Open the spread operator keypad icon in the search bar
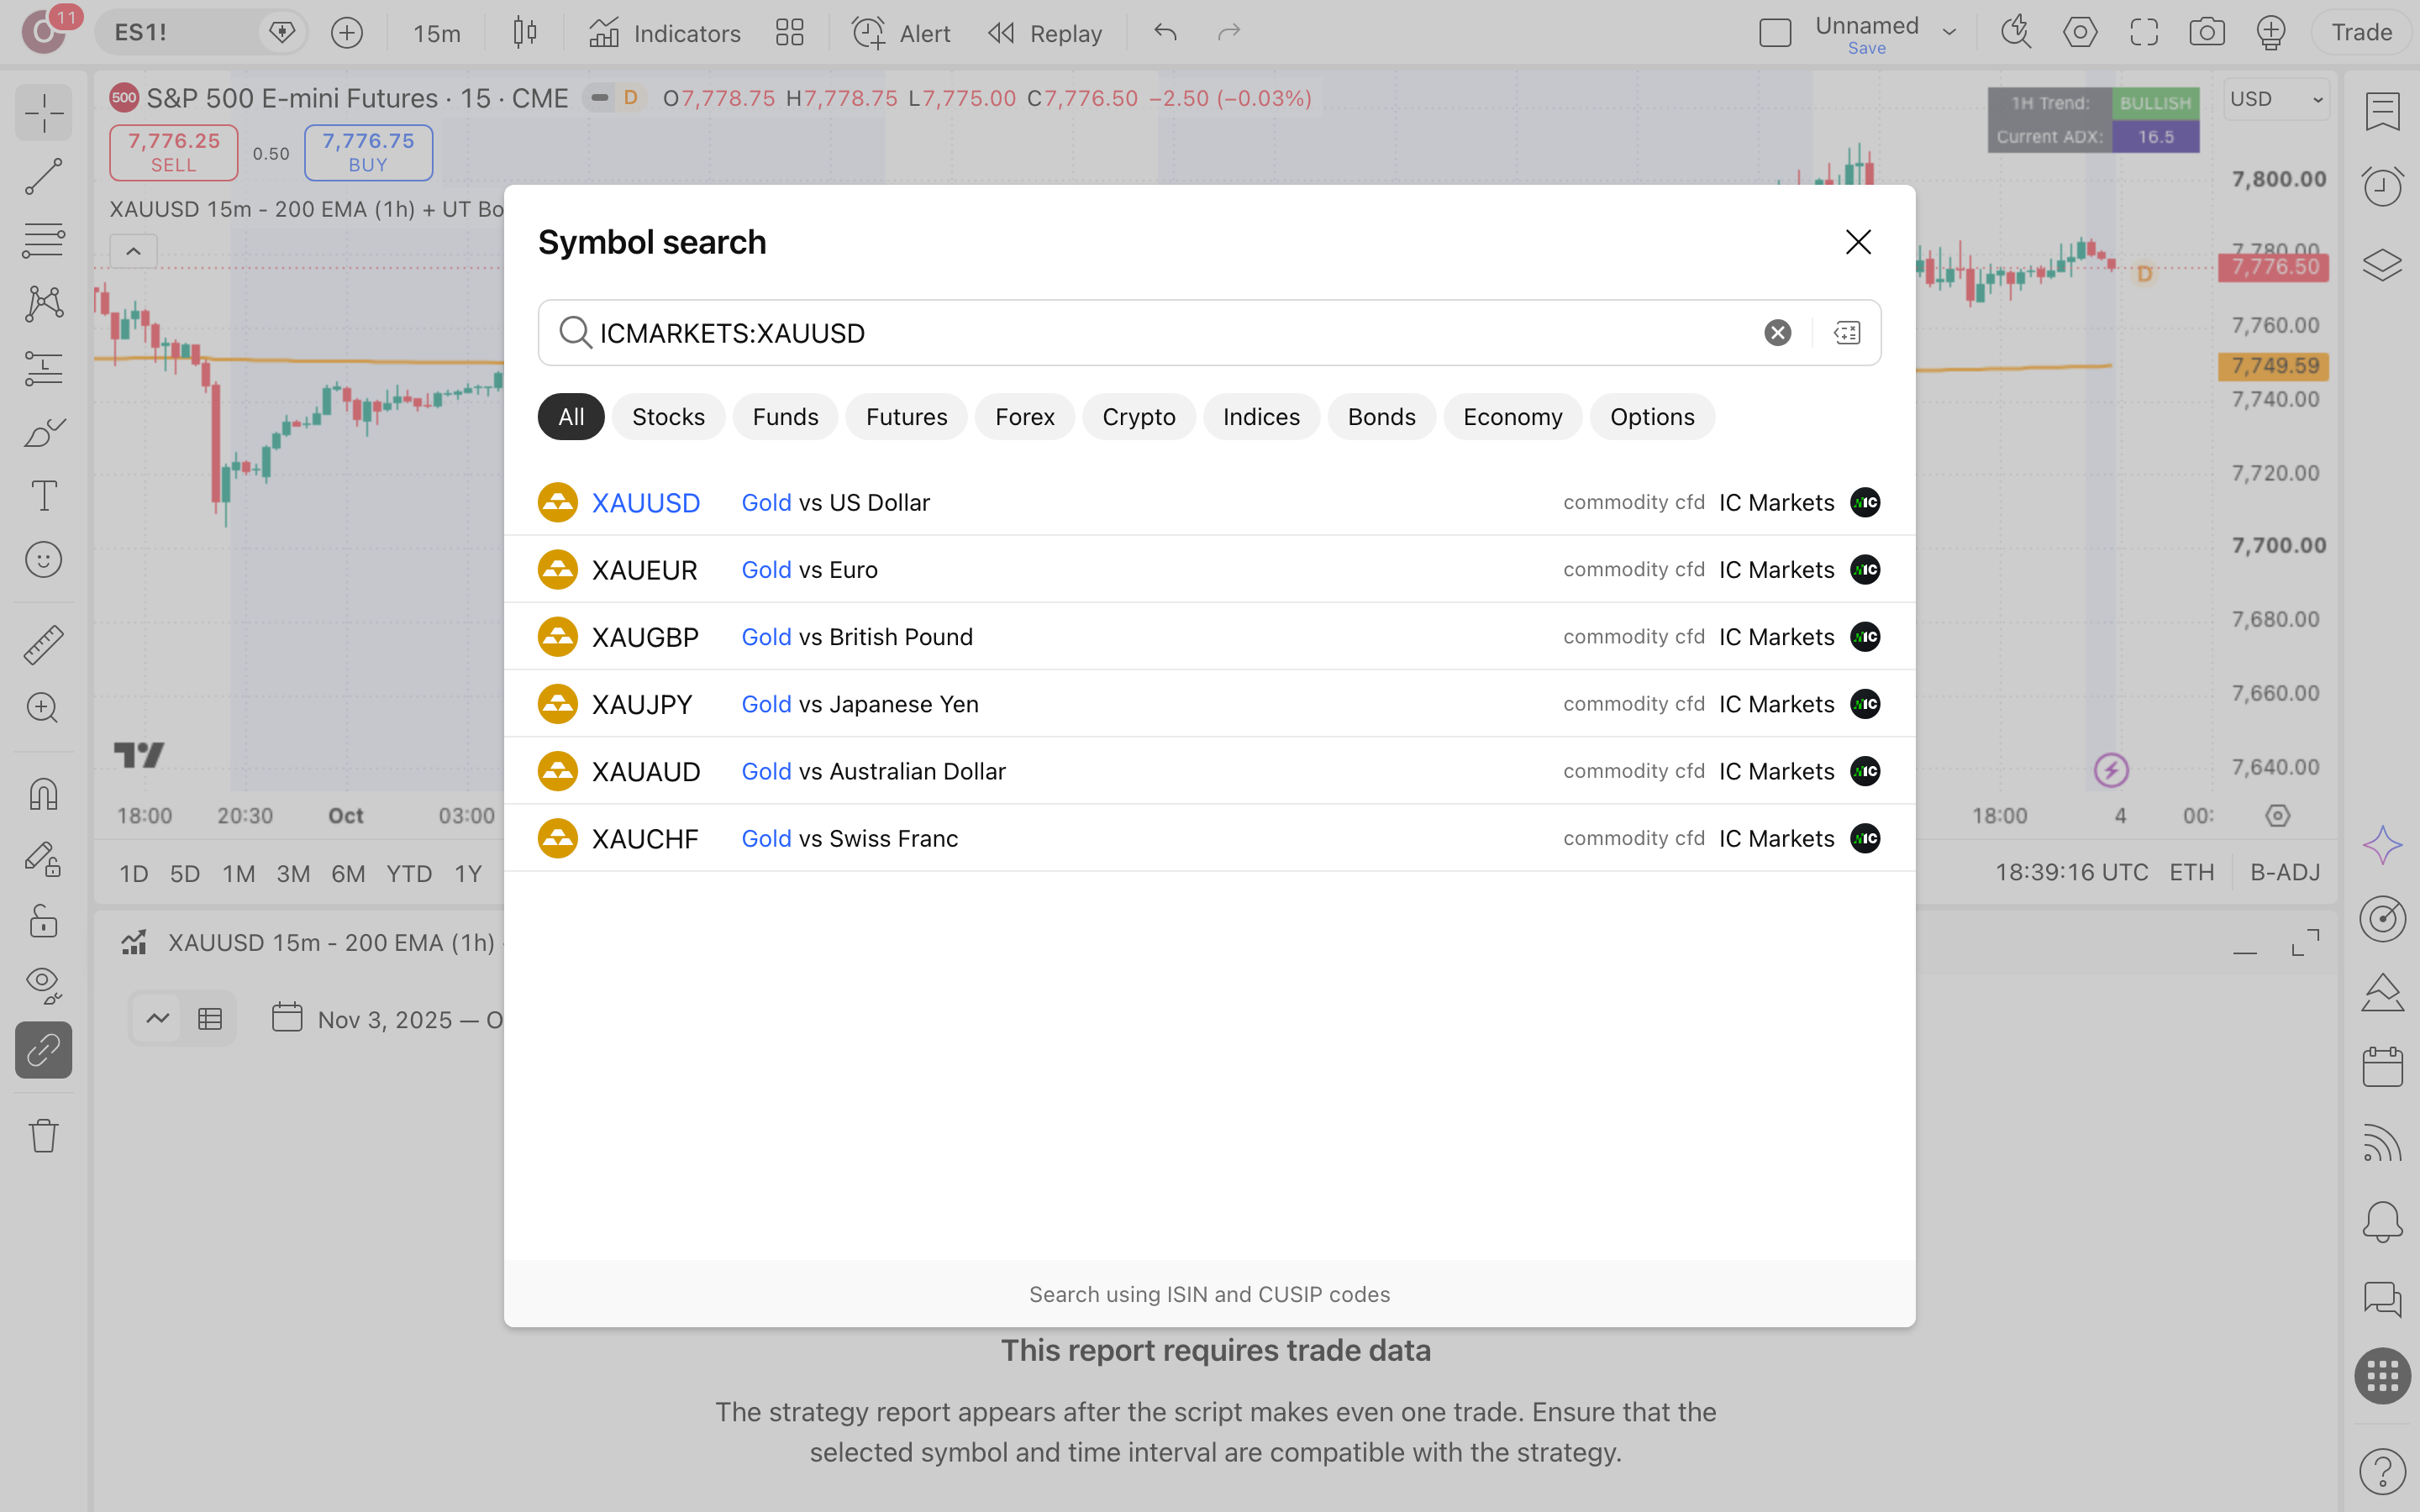 (x=1846, y=333)
